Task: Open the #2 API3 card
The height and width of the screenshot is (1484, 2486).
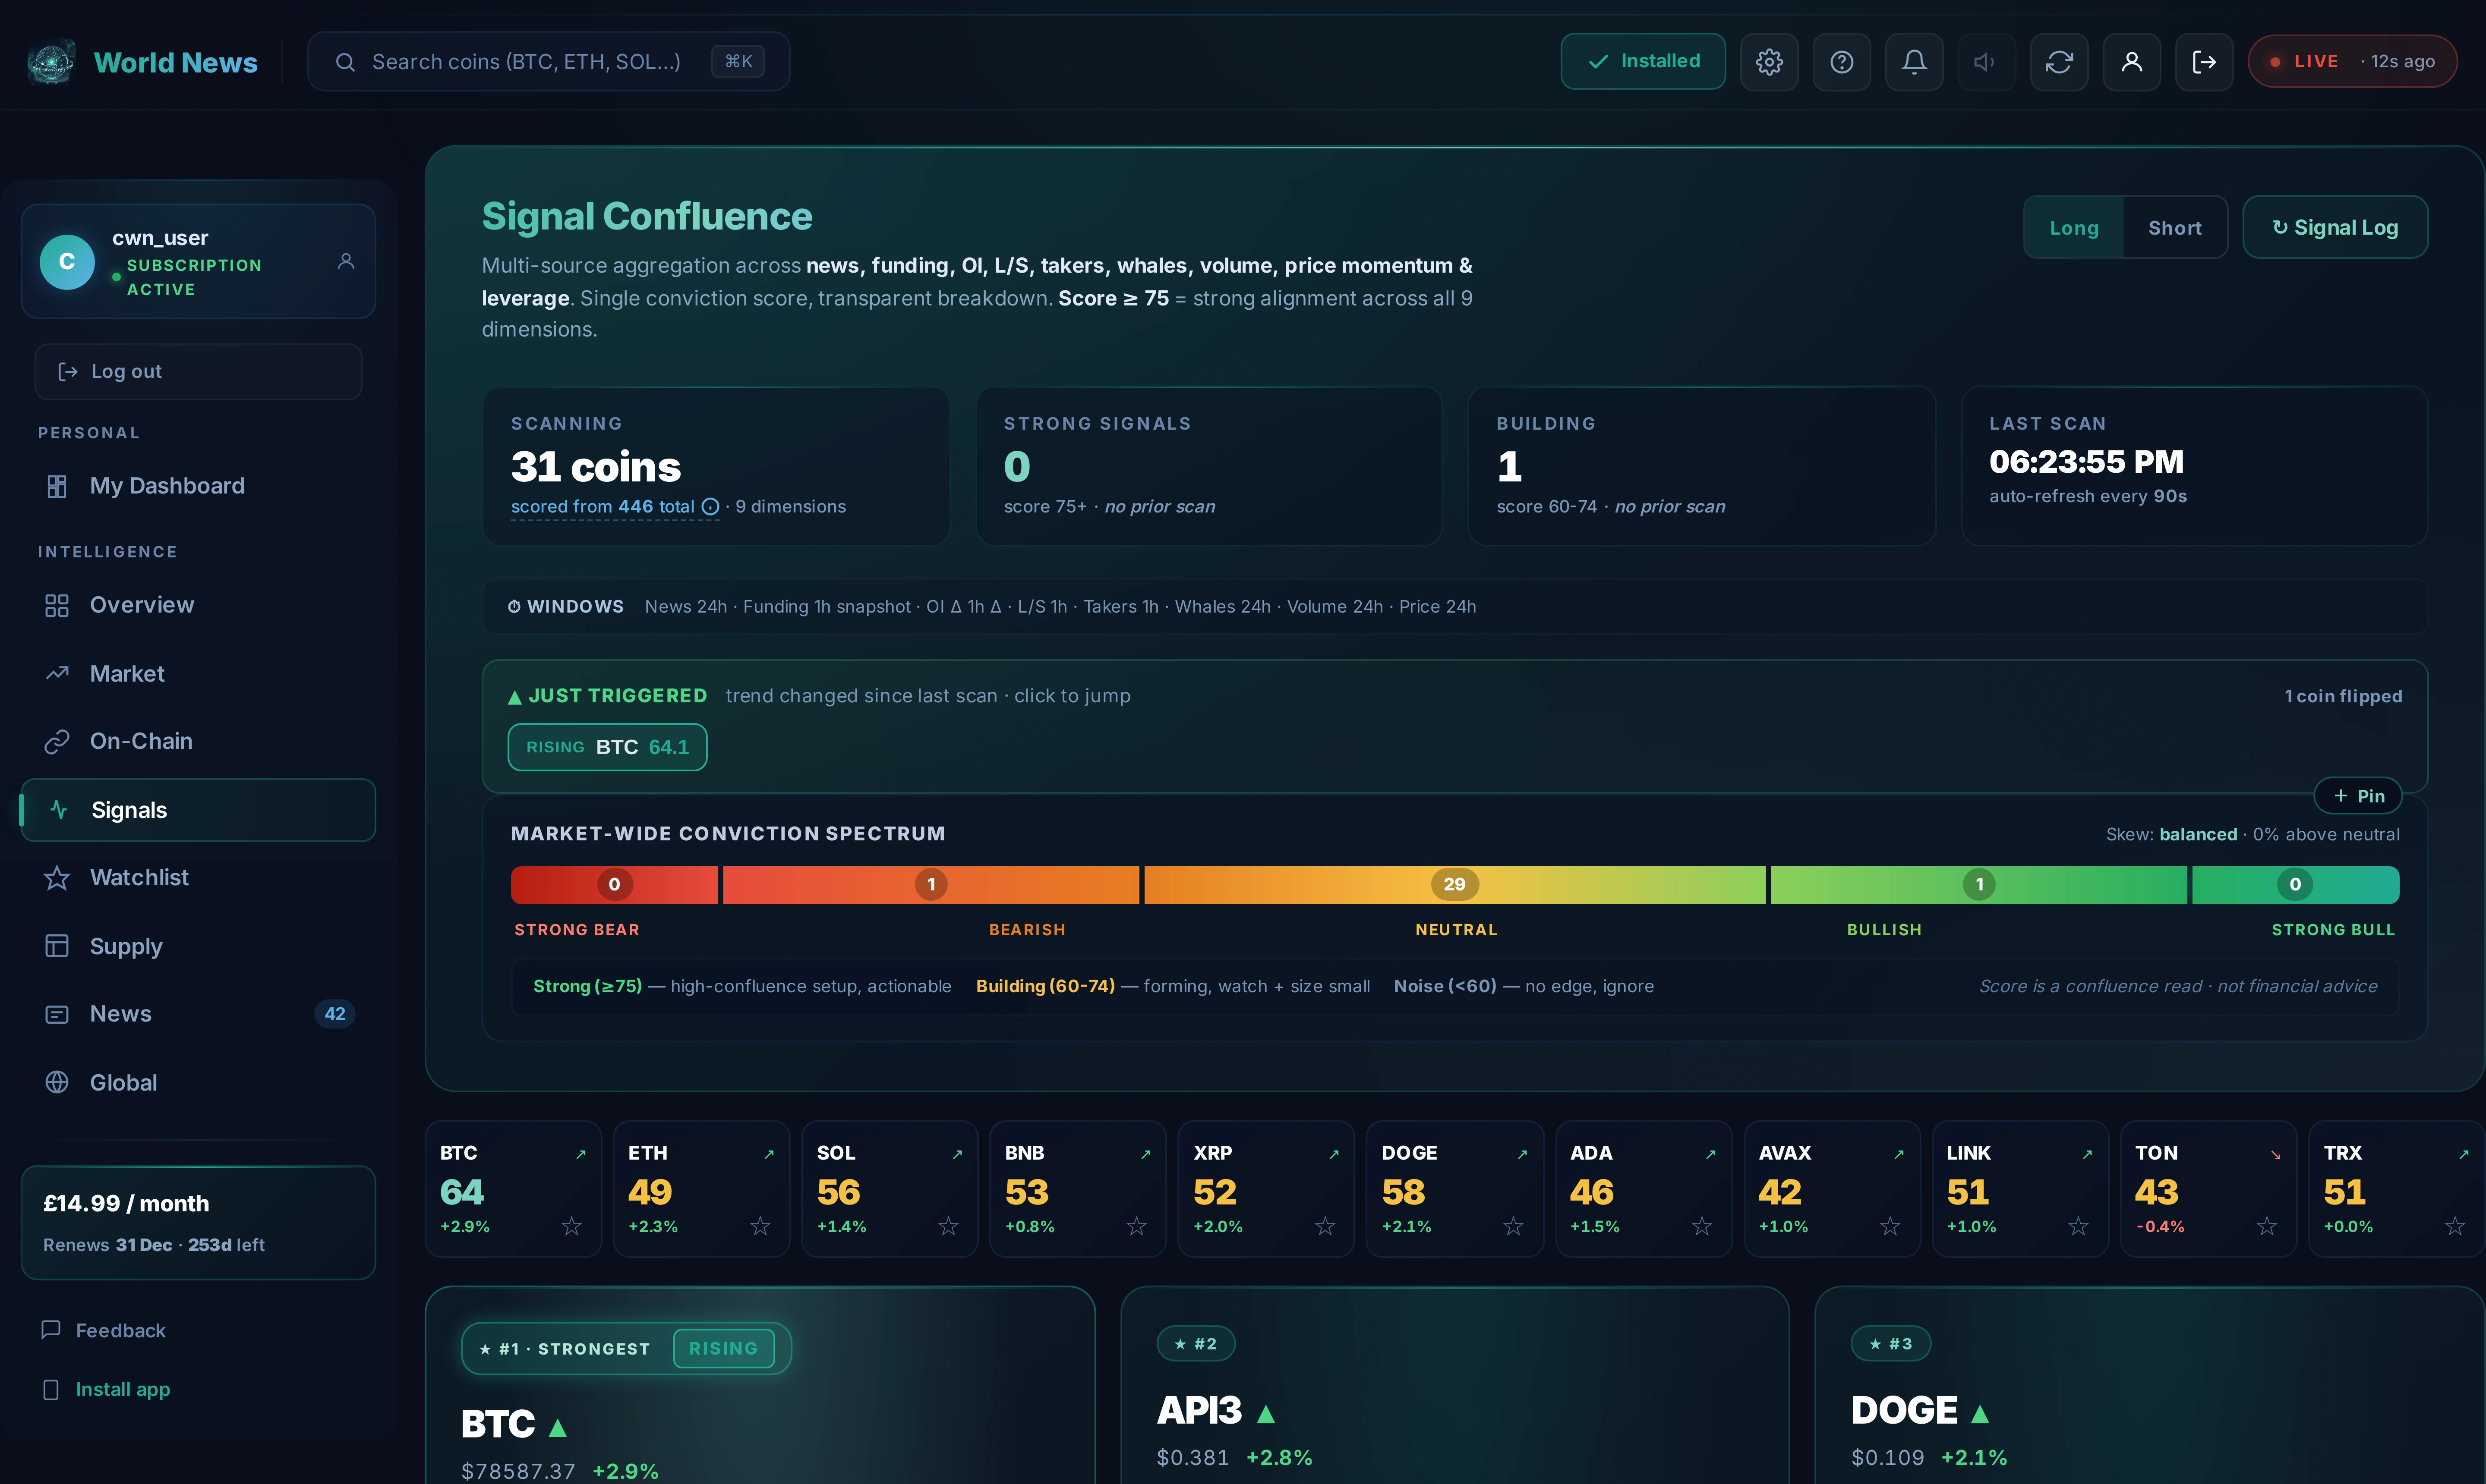Action: click(x=1454, y=1386)
